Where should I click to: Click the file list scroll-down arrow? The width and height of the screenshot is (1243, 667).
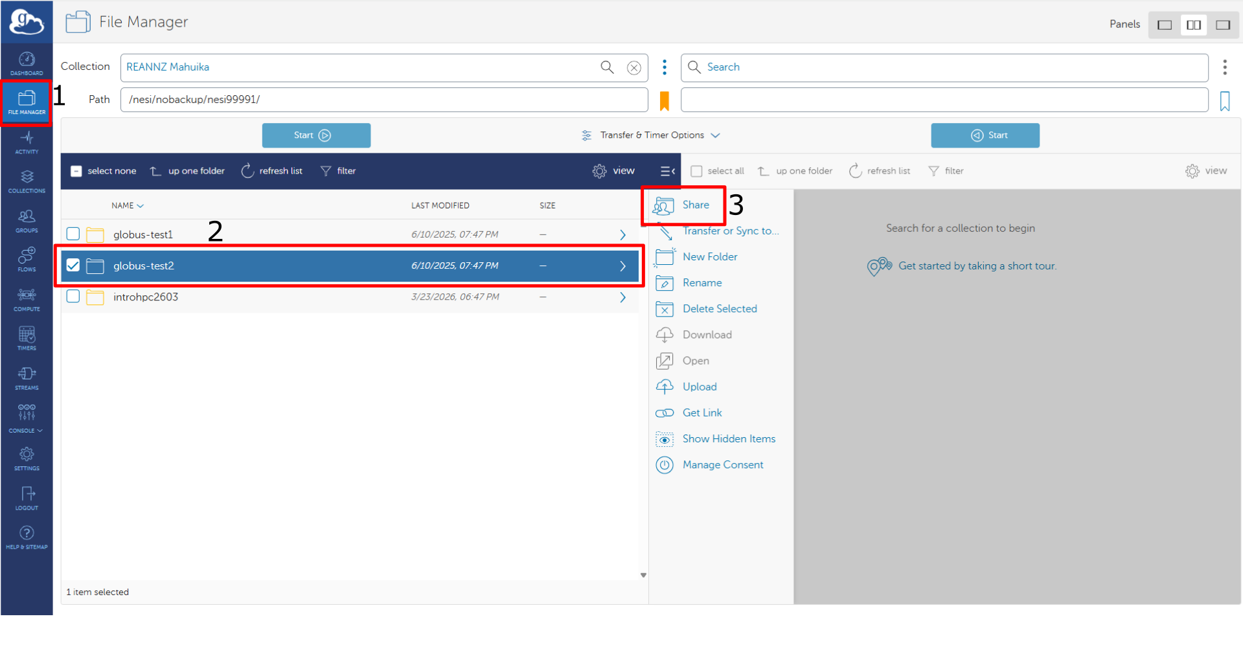pos(643,575)
